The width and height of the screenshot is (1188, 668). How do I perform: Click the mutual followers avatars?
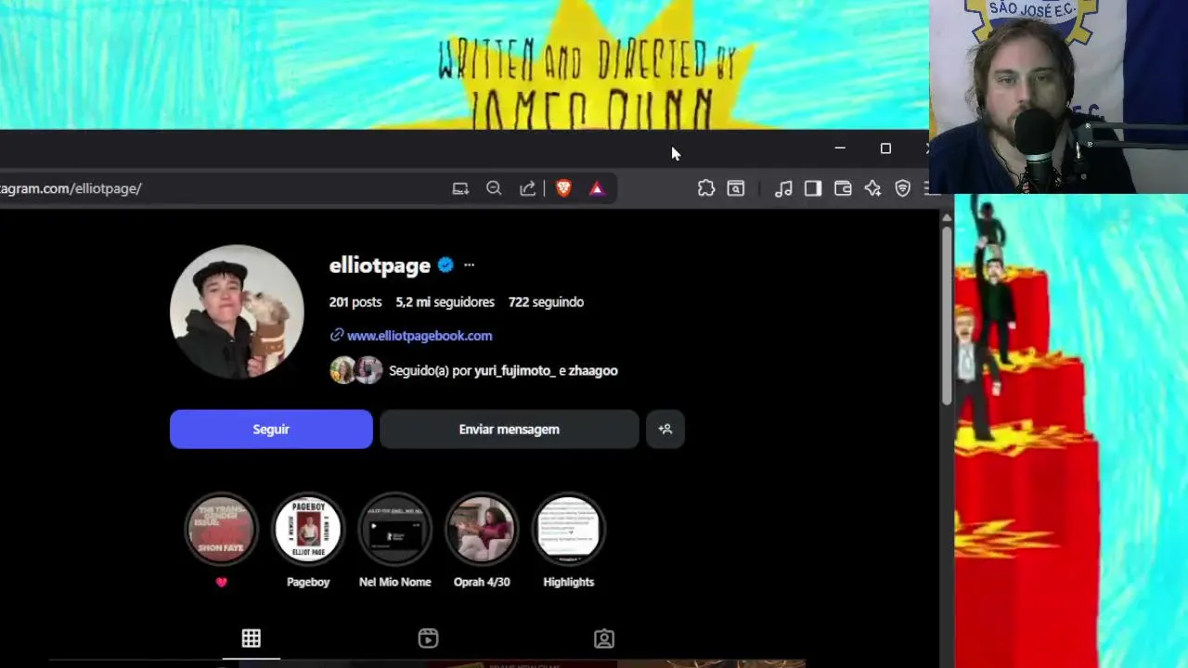pyautogui.click(x=356, y=370)
